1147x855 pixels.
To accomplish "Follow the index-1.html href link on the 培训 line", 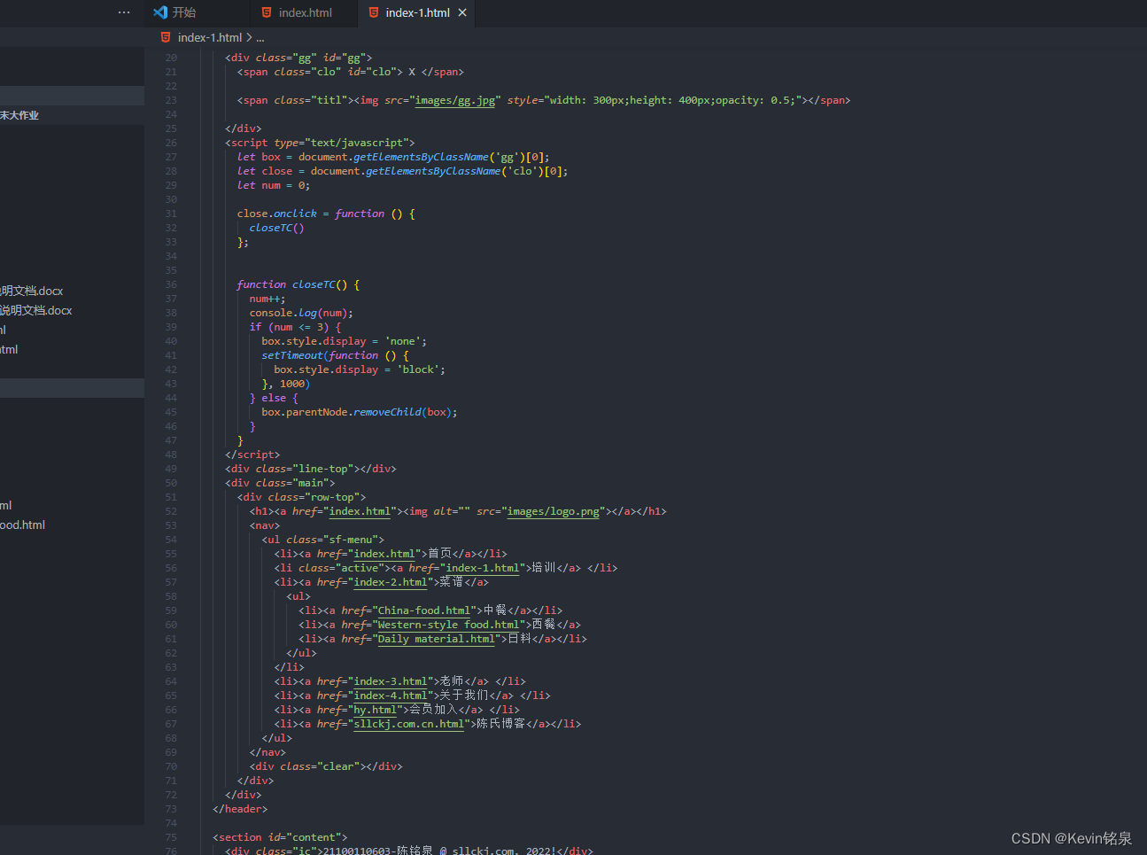I will [x=482, y=568].
